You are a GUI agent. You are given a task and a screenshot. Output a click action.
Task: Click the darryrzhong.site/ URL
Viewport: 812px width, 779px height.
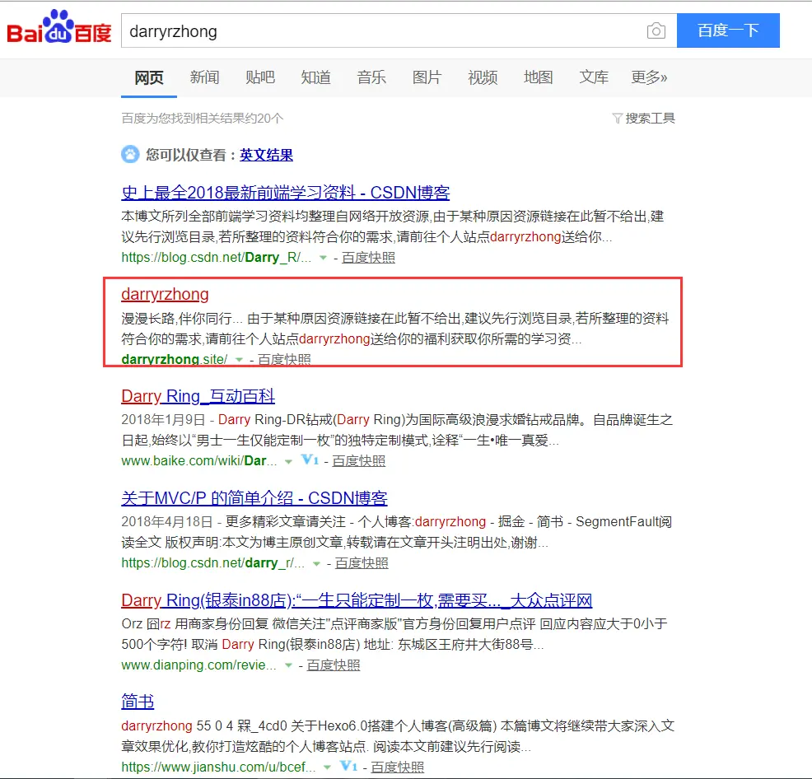tap(175, 359)
